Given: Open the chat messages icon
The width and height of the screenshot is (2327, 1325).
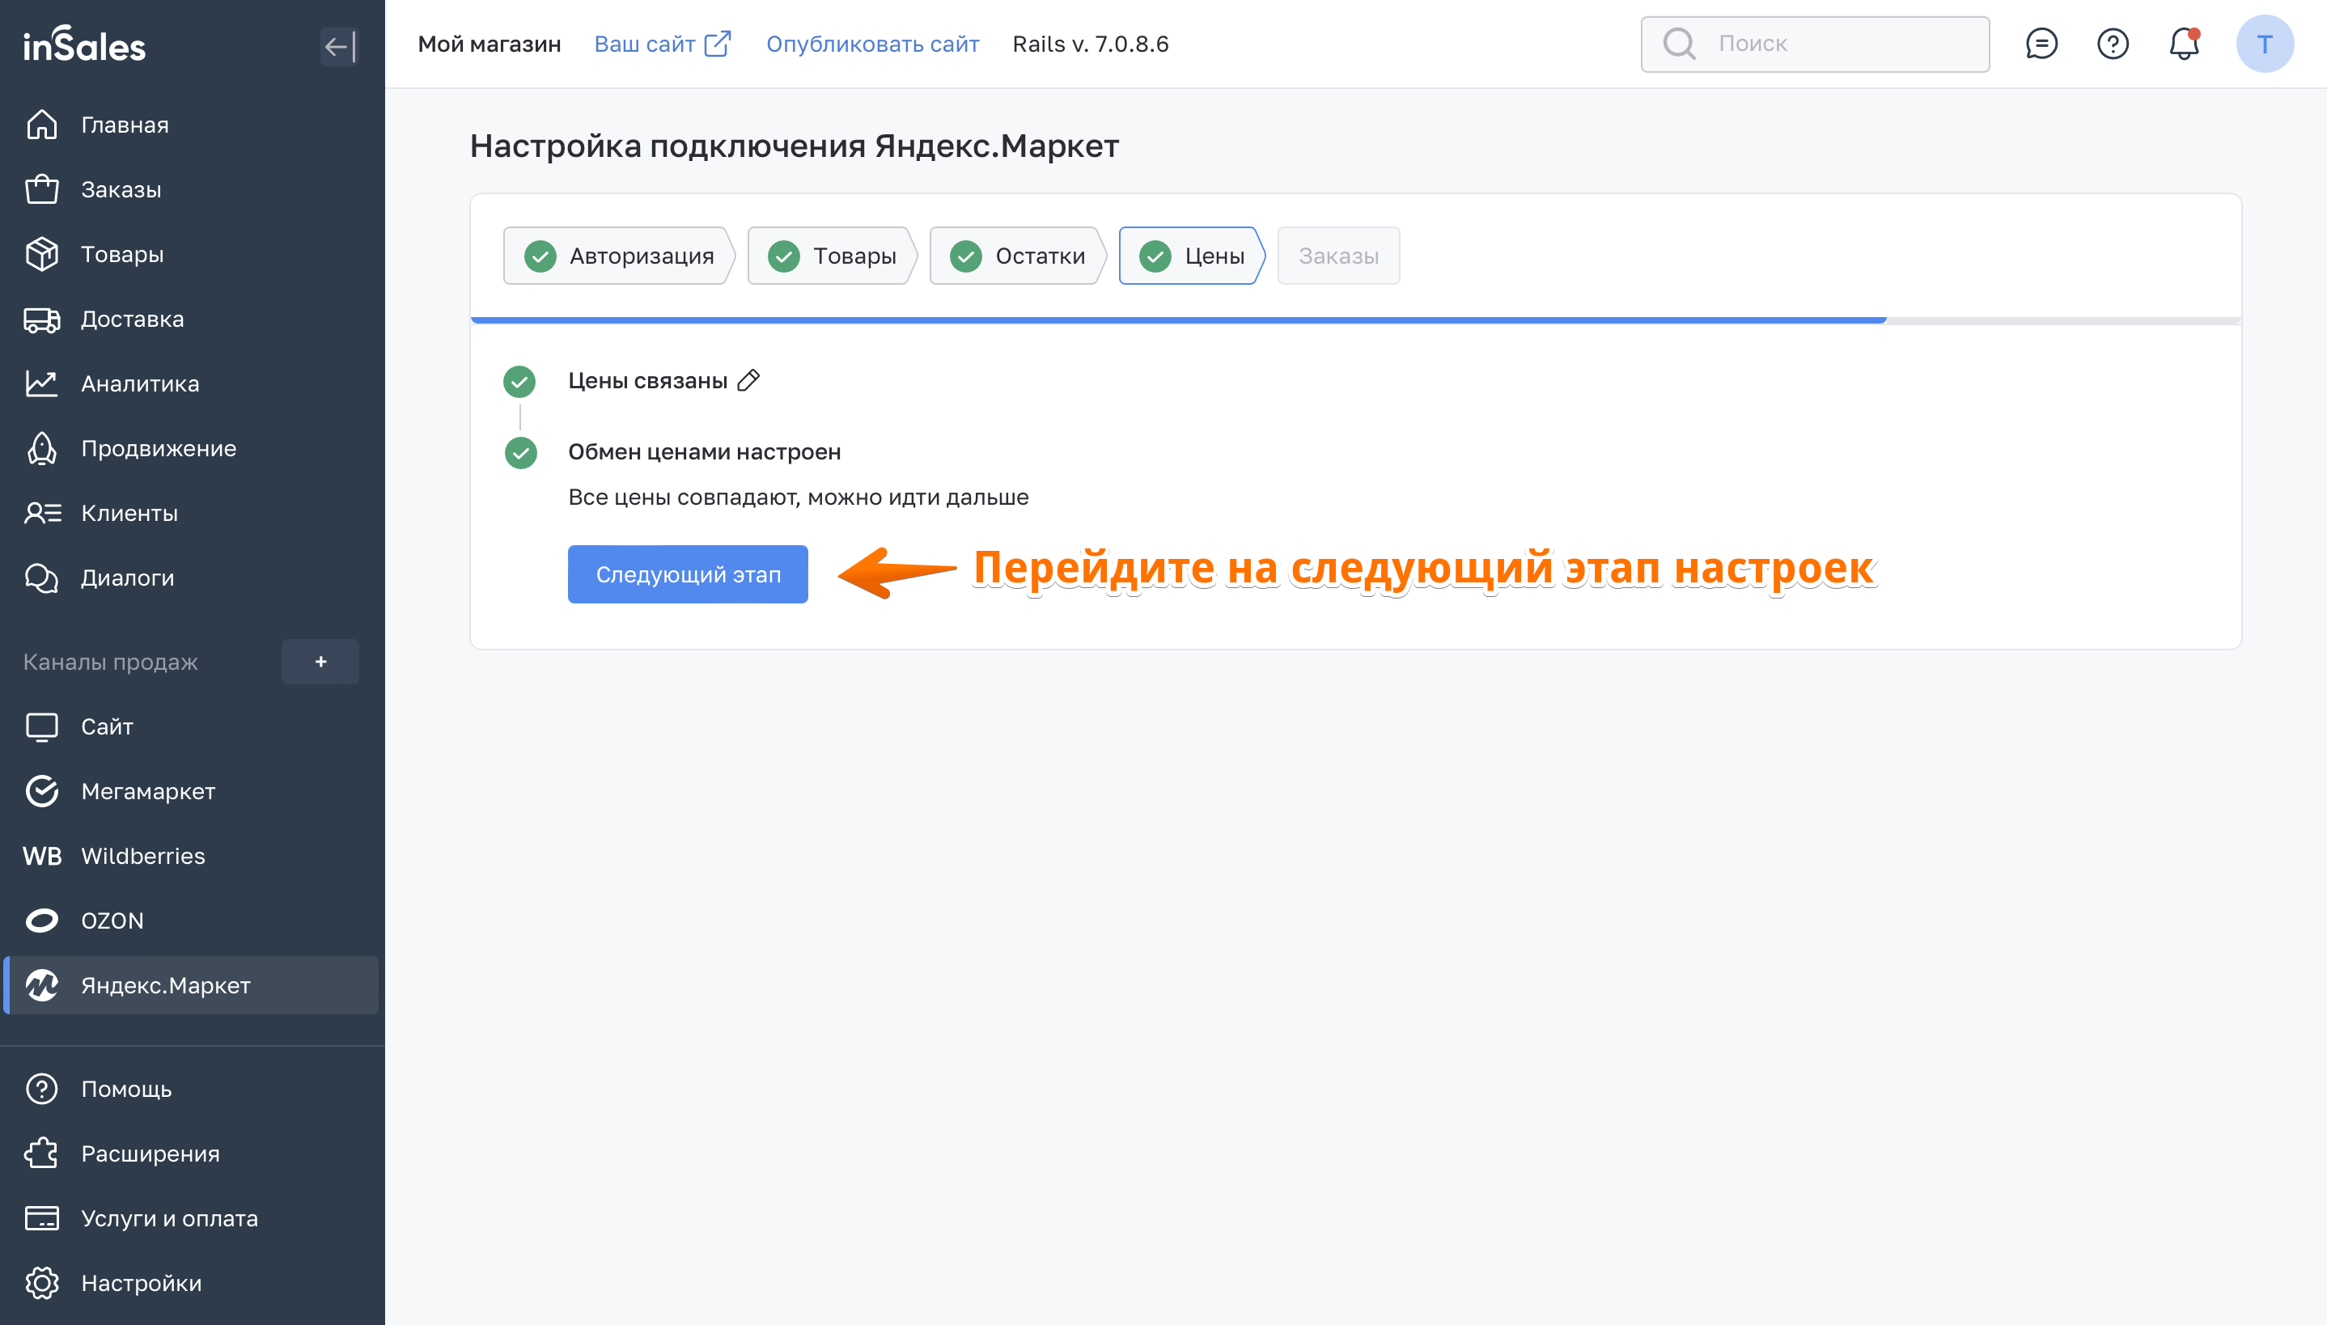Looking at the screenshot, I should (2041, 44).
